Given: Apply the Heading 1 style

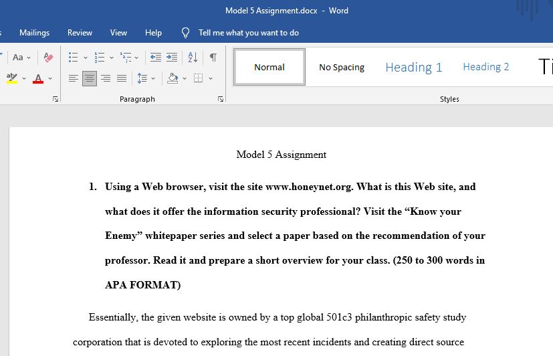Looking at the screenshot, I should coord(414,67).
